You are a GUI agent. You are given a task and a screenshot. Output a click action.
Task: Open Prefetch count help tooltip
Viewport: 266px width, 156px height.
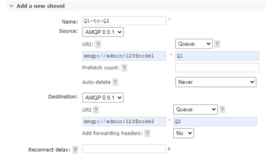click(124, 68)
